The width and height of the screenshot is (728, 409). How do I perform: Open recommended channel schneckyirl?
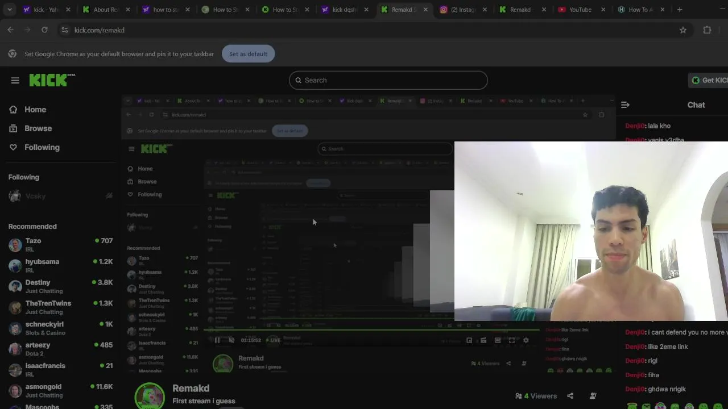point(60,328)
